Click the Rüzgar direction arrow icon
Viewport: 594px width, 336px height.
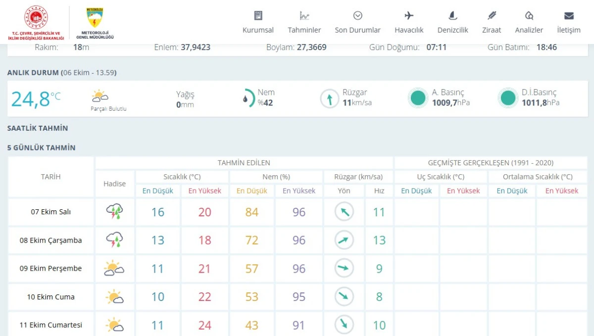[x=329, y=98]
